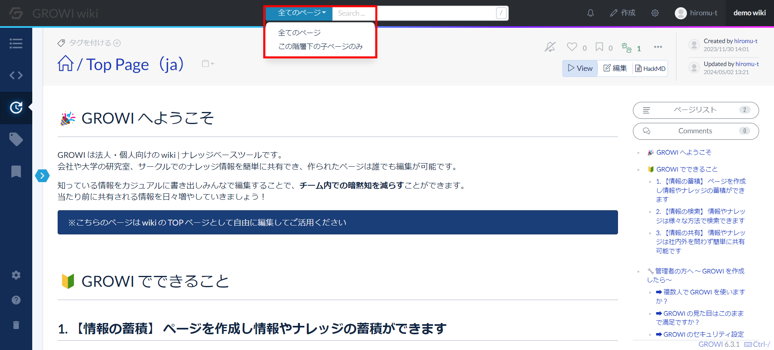Open the admin settings gear in navbar
Image resolution: width=774 pixels, height=350 pixels.
point(655,13)
